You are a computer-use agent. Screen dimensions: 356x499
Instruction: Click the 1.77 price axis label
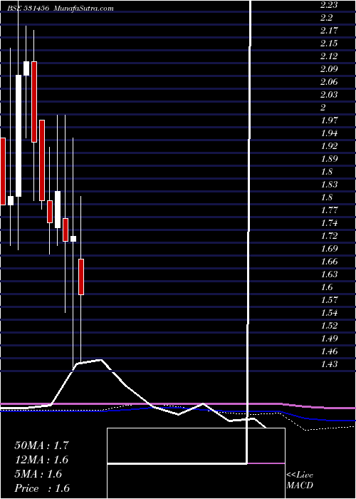pos(329,210)
